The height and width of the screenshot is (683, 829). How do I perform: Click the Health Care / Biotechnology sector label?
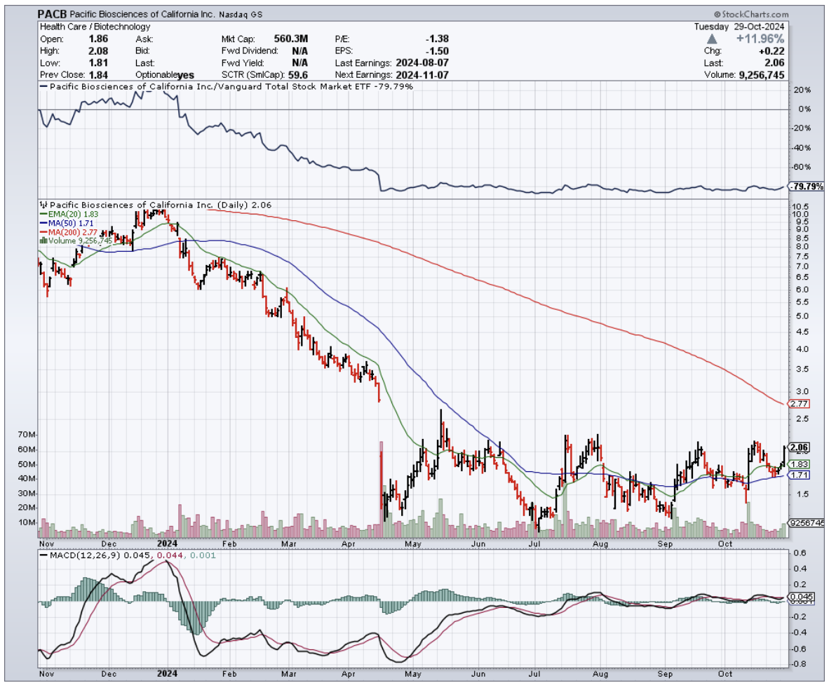point(95,27)
